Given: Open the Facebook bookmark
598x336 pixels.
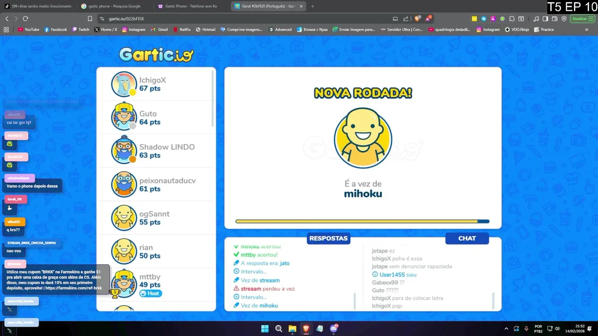Looking at the screenshot, I should [56, 29].
